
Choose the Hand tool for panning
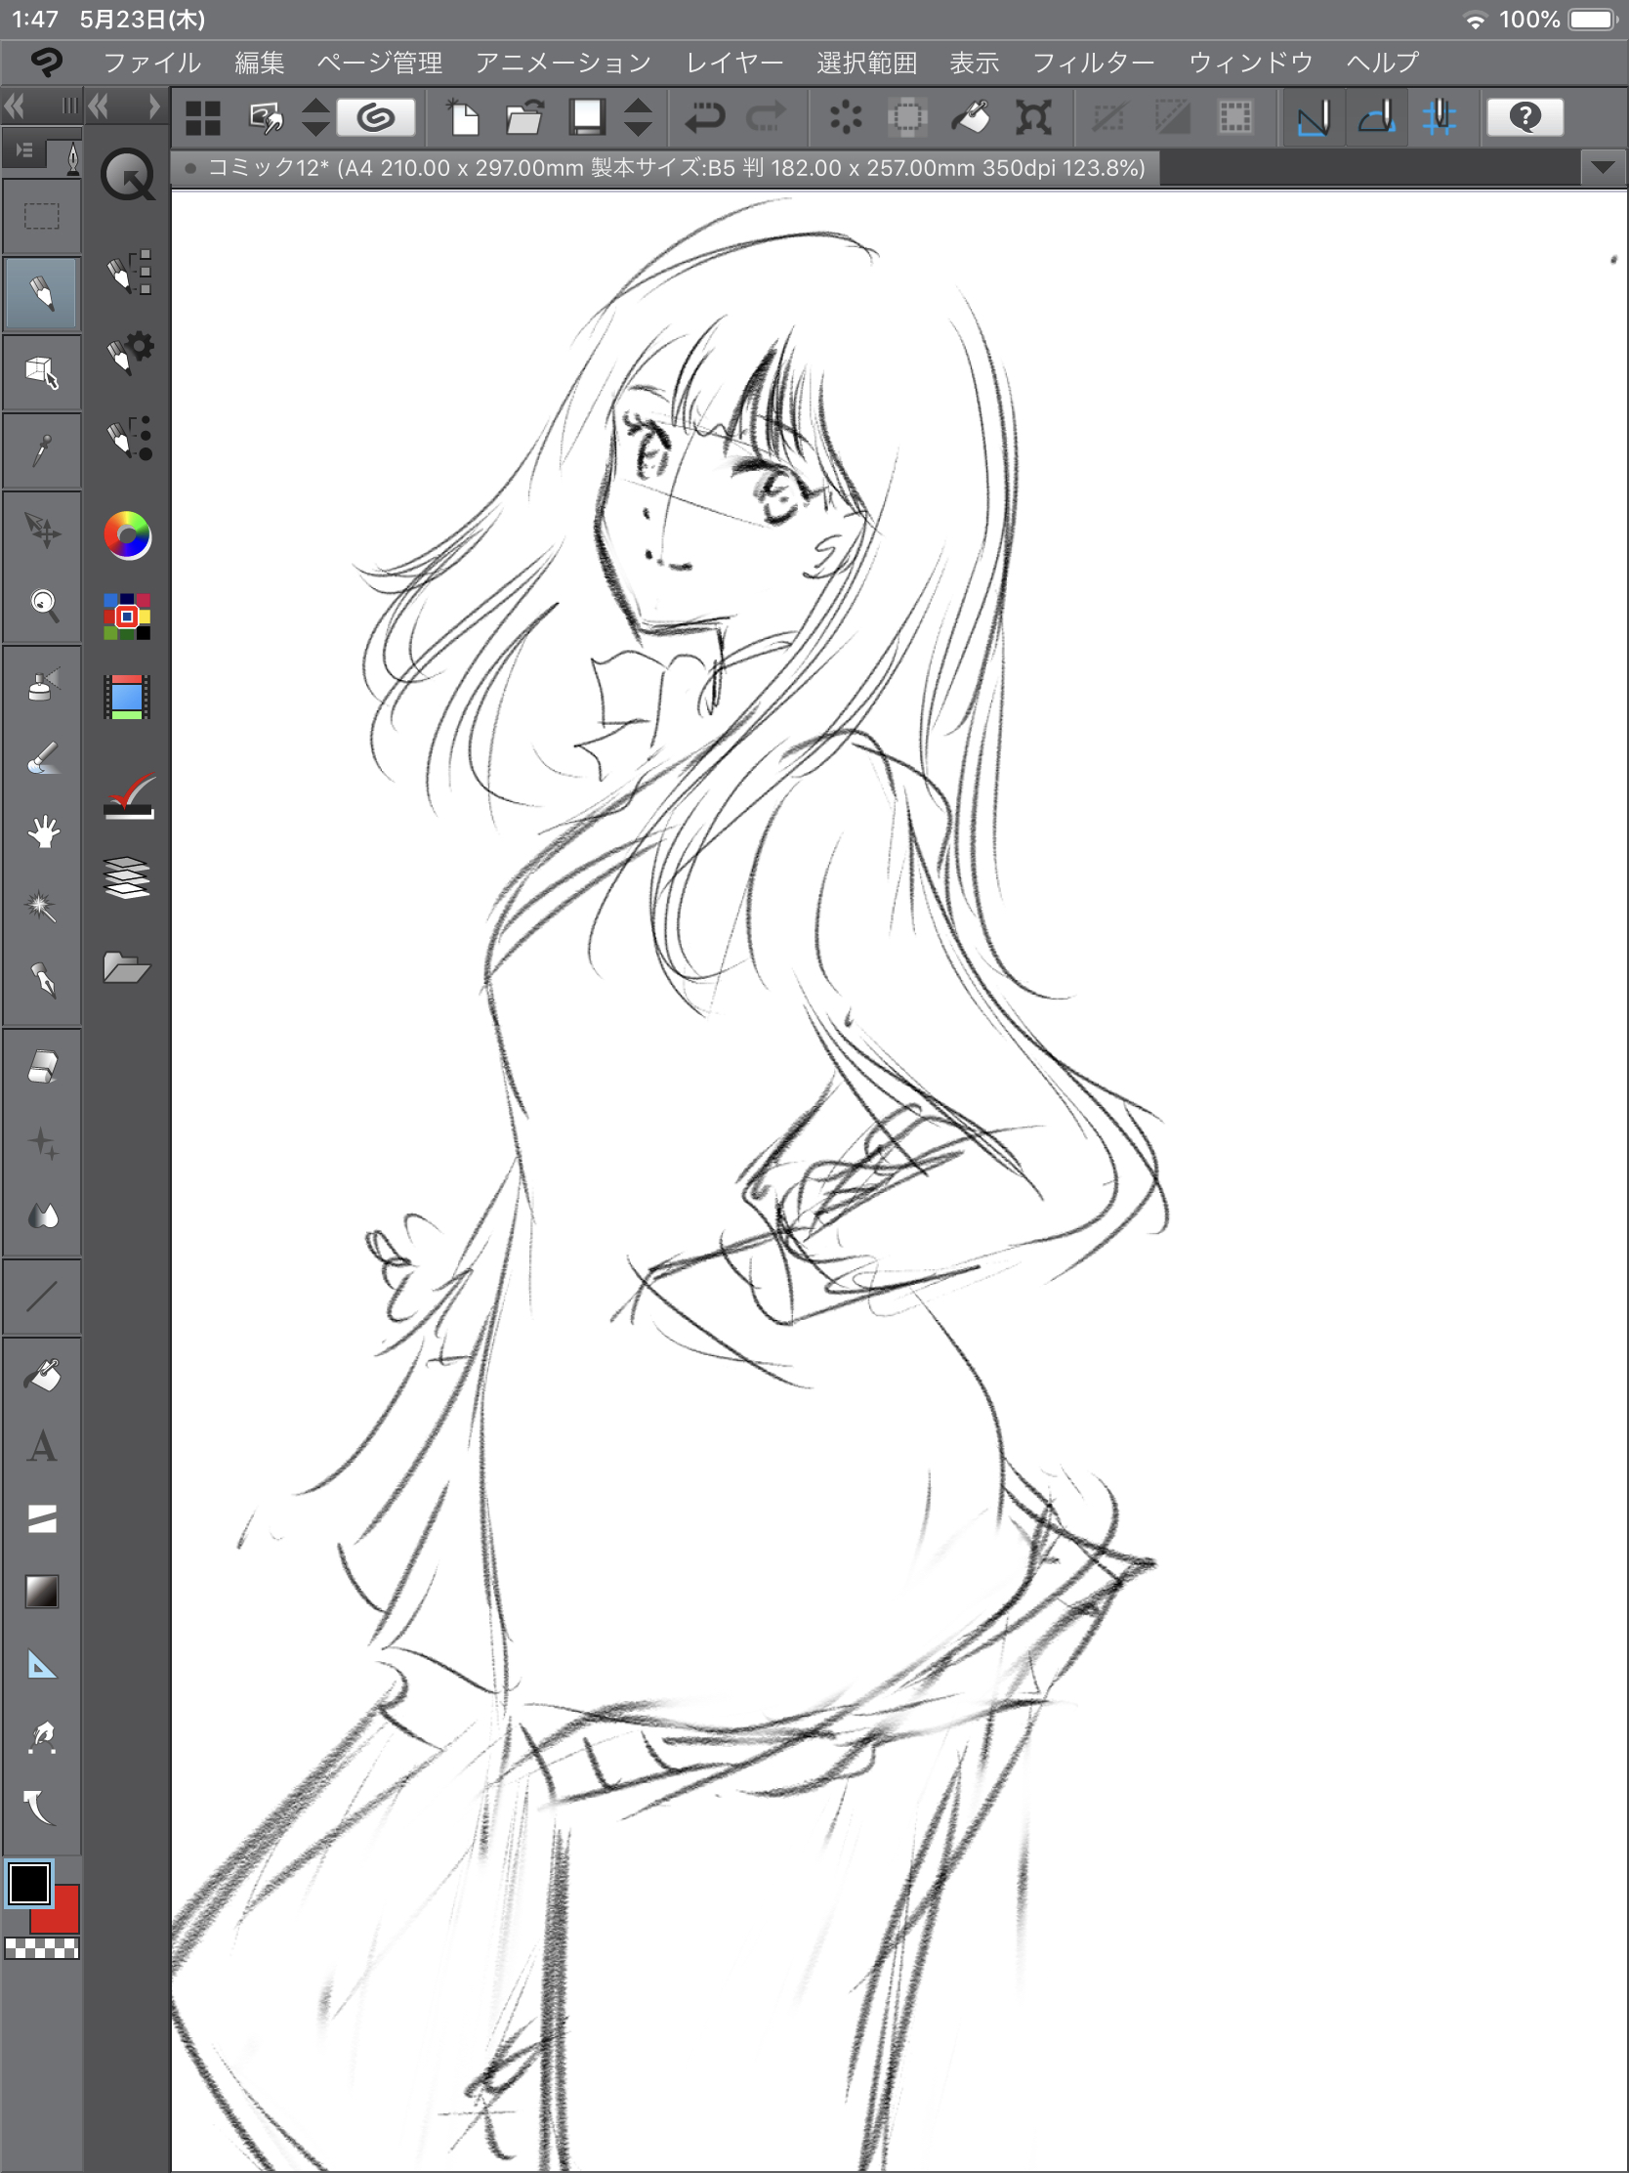pyautogui.click(x=41, y=832)
